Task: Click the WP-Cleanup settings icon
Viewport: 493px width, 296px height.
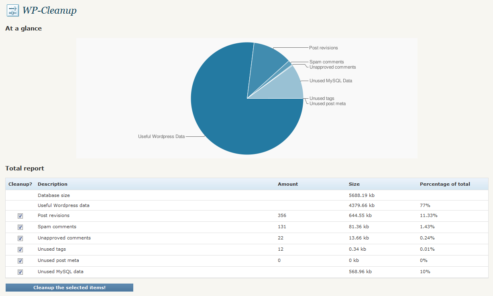Action: click(x=13, y=10)
